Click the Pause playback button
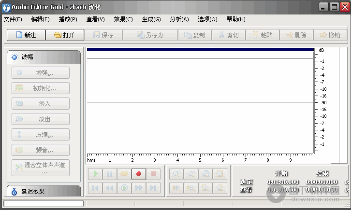The image size is (351, 210). tap(110, 174)
